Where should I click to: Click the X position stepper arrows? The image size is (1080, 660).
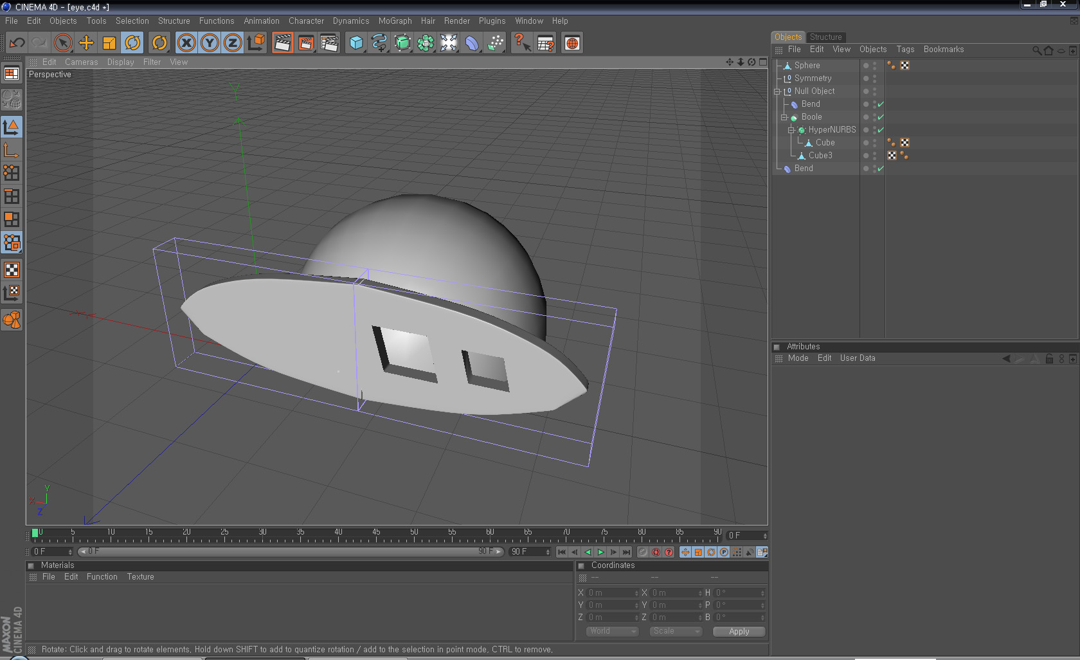[x=636, y=593]
